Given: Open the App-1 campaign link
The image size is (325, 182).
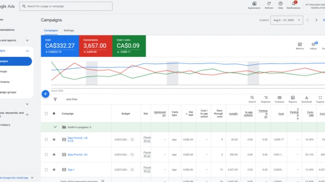Looking at the screenshot, I should coord(71,169).
